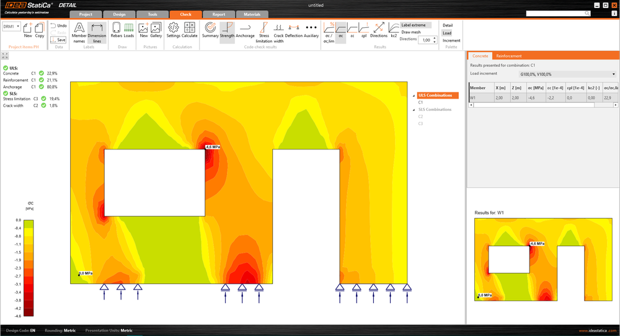Open the Tools tab
Viewport: 620px width, 336px height.
point(153,14)
